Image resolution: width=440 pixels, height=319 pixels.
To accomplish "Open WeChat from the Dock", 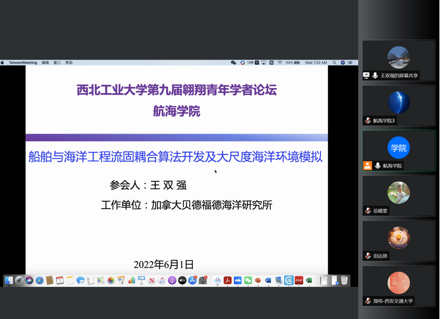I will [x=248, y=281].
